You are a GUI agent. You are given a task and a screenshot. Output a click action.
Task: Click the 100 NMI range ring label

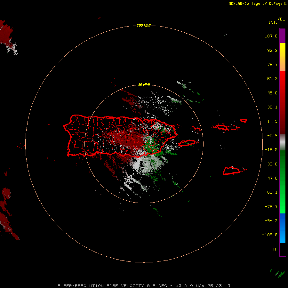(x=144, y=25)
